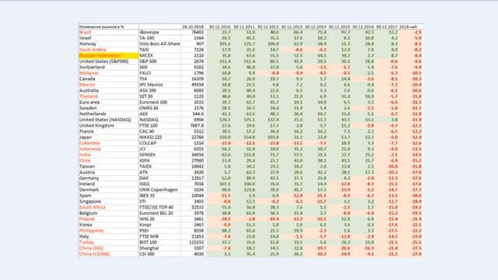Select the Turkey cell
This screenshot has height=280, width=498.
click(x=109, y=242)
